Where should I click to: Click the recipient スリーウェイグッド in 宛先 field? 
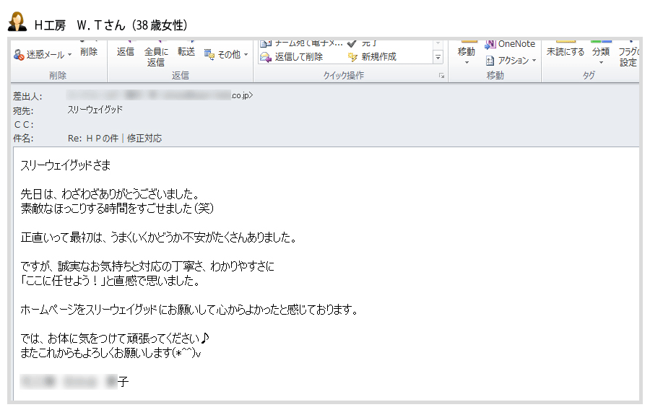(95, 110)
